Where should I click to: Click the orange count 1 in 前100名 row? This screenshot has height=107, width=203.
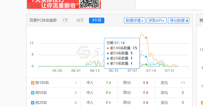coord(76,83)
